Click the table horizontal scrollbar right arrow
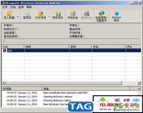This screenshot has height=113, width=143. pos(139,83)
